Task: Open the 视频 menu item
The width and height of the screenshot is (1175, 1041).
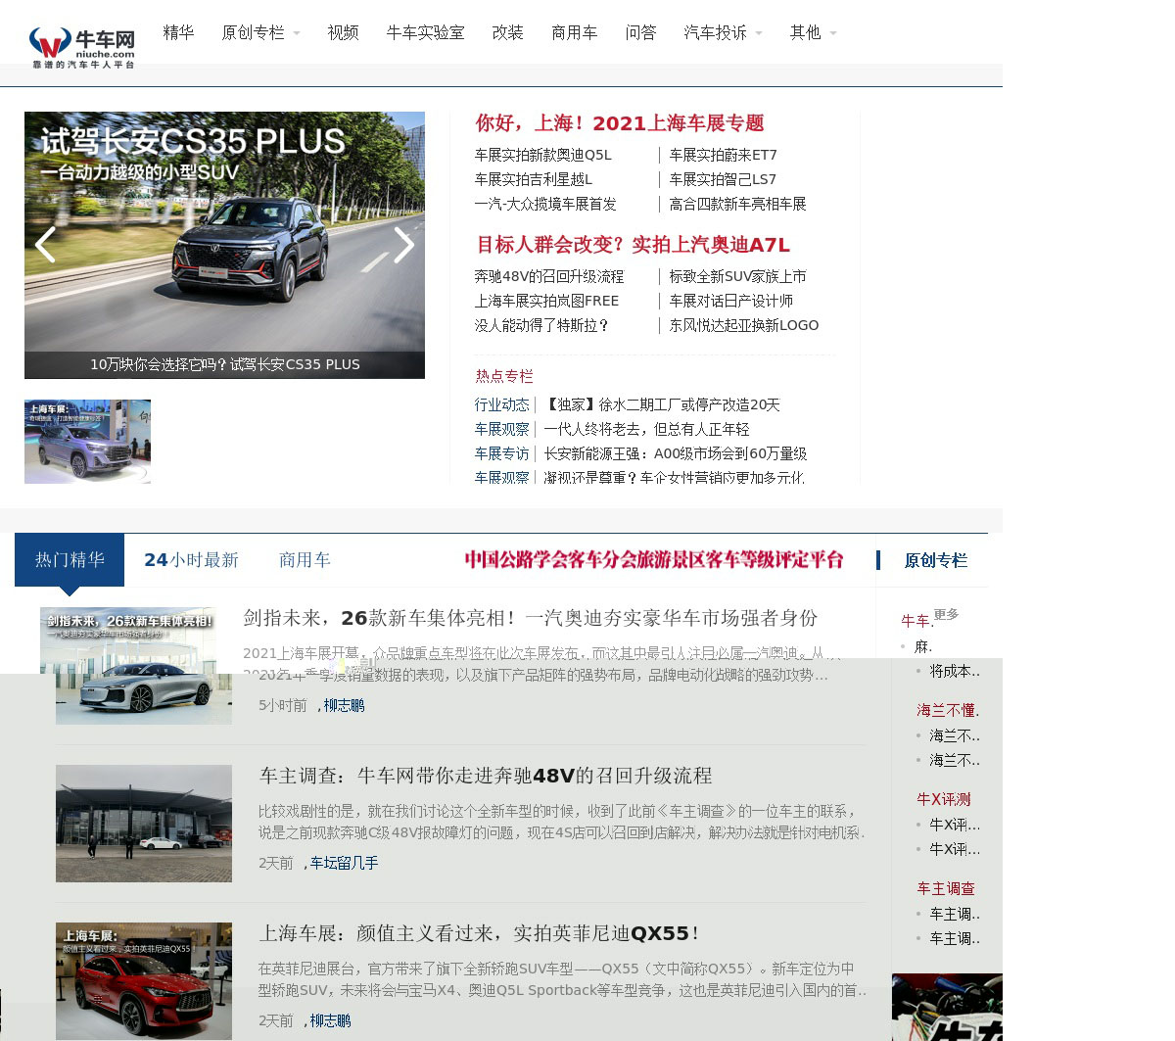Action: [343, 33]
